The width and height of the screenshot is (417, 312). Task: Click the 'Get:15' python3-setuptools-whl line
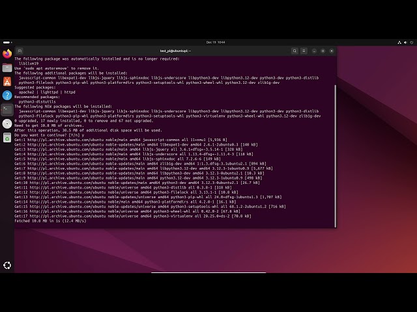click(x=150, y=207)
